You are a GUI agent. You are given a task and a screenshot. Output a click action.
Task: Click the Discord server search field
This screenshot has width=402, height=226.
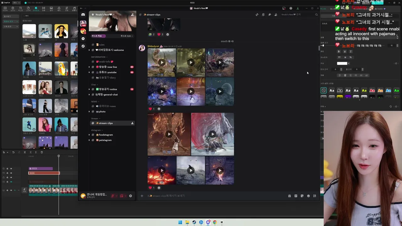pyautogui.click(x=299, y=15)
